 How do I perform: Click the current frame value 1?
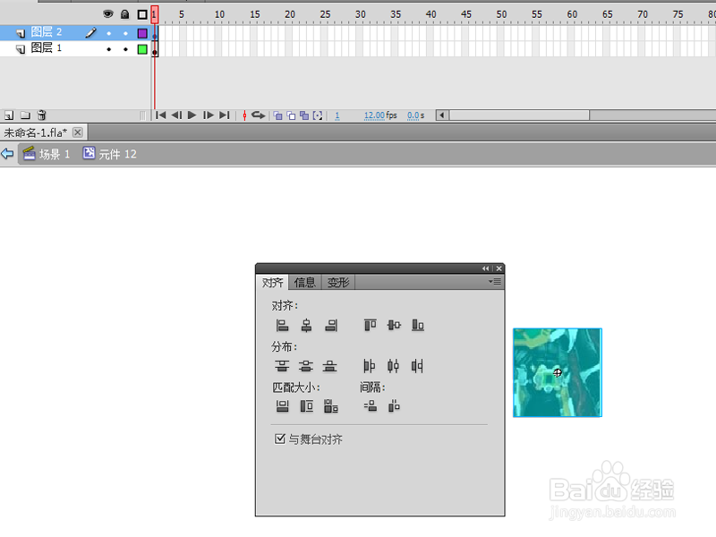337,115
